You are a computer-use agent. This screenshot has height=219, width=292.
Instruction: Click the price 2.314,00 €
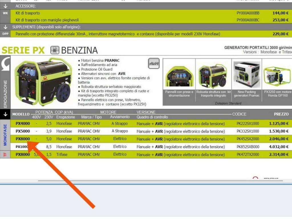(x=279, y=155)
